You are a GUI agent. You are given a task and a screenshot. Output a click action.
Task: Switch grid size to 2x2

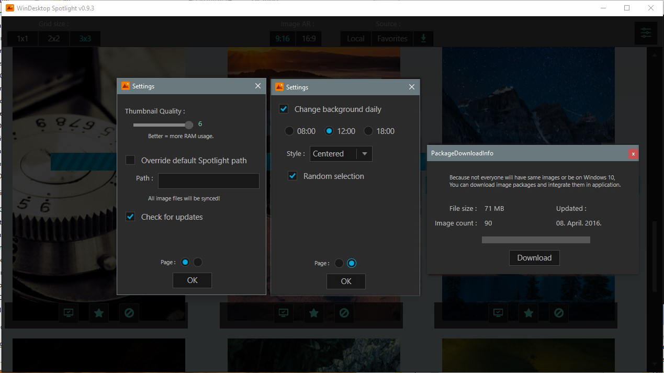54,39
